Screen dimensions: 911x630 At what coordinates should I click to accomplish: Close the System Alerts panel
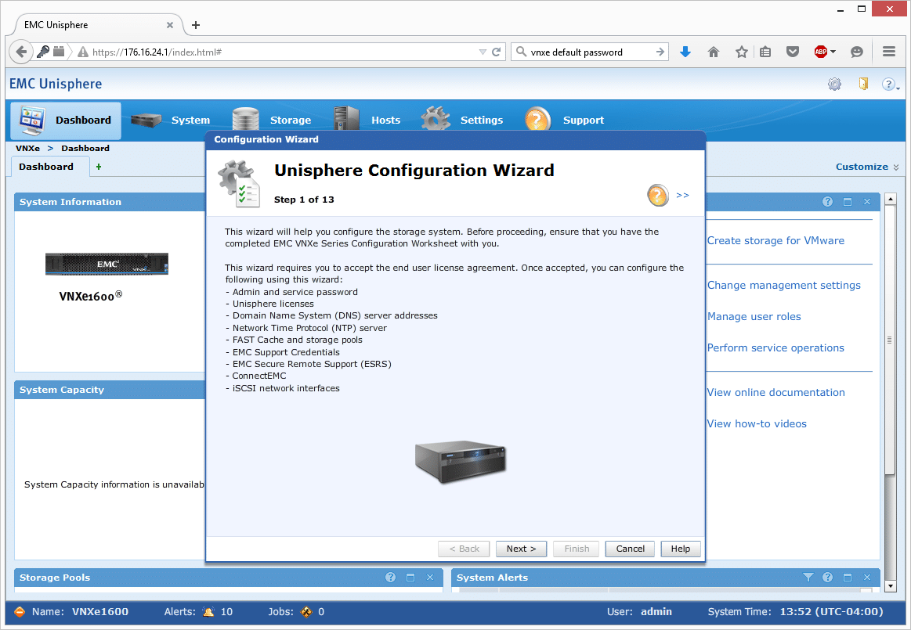867,577
